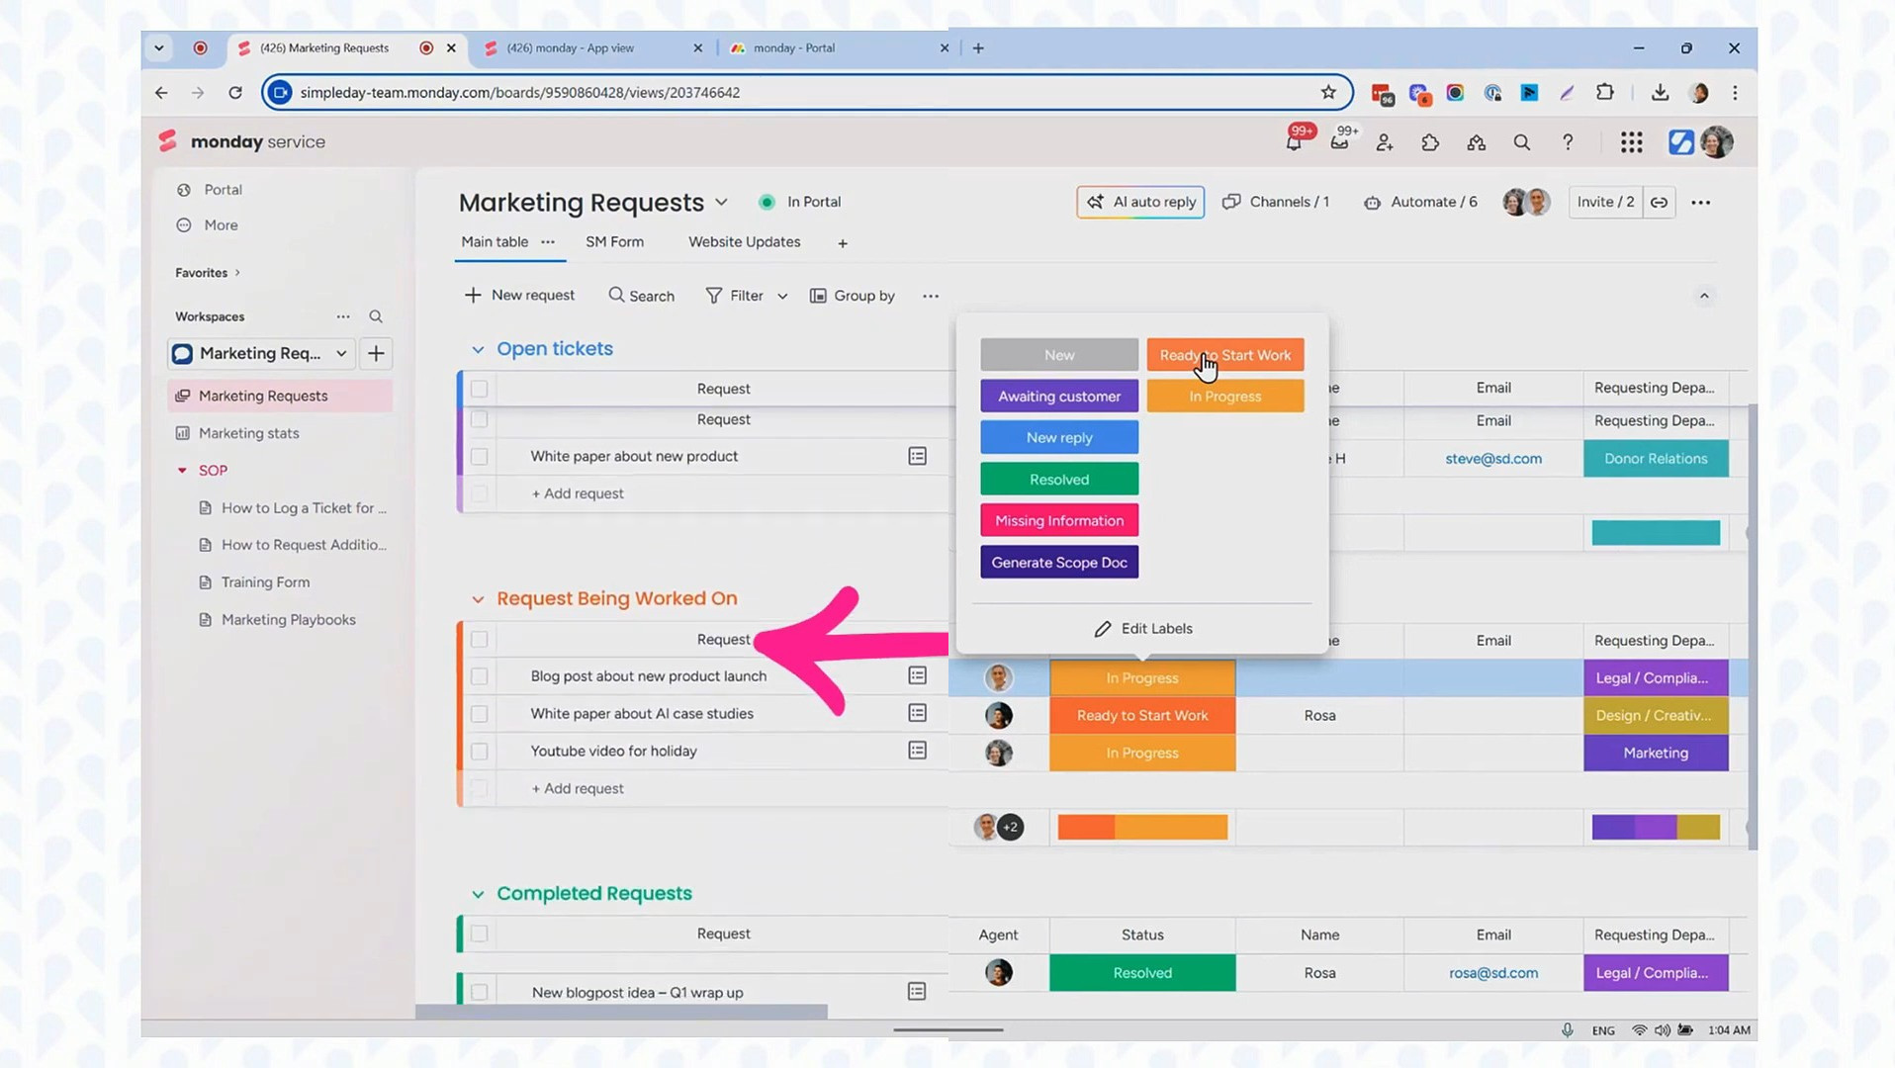Click the AI auto reply button
This screenshot has height=1068, width=1895.
point(1140,203)
